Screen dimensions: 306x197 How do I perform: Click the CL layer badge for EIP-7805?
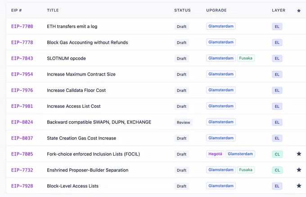tap(277, 154)
